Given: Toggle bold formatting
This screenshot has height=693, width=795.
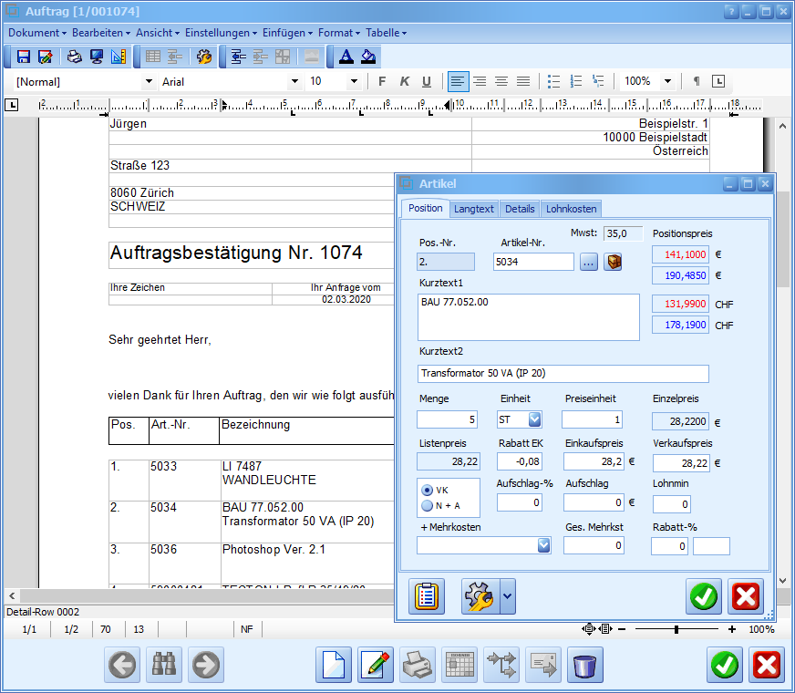Looking at the screenshot, I should point(382,82).
